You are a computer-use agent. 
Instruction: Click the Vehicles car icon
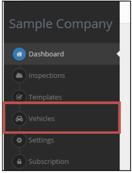click(19, 119)
